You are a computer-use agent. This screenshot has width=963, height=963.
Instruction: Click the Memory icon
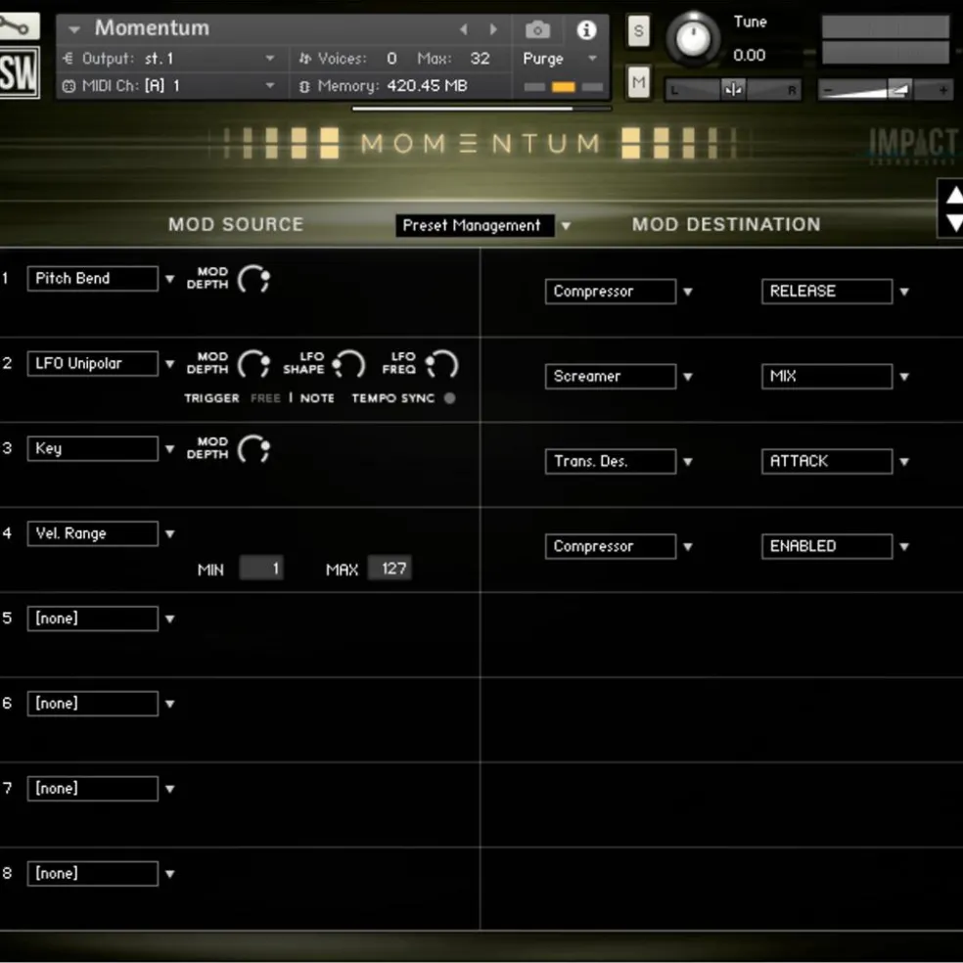(x=304, y=86)
